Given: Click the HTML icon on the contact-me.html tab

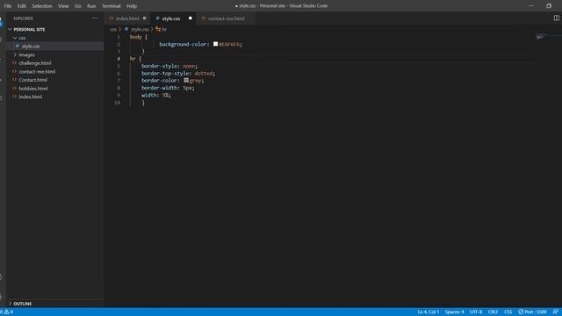Looking at the screenshot, I should (204, 18).
